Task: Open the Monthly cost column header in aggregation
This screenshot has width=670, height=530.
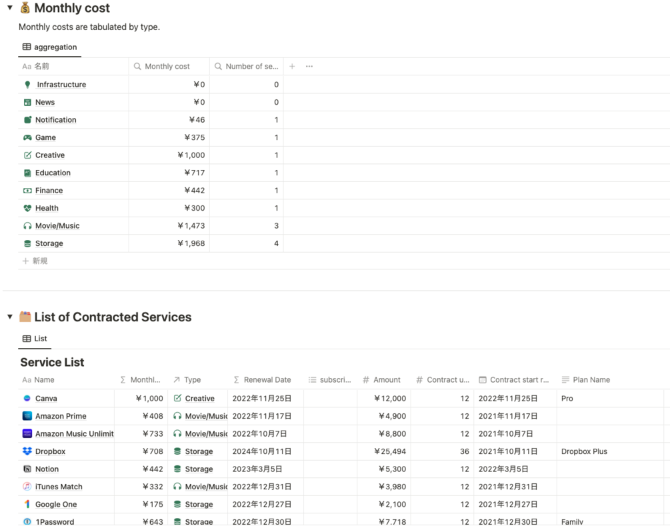Action: 169,66
